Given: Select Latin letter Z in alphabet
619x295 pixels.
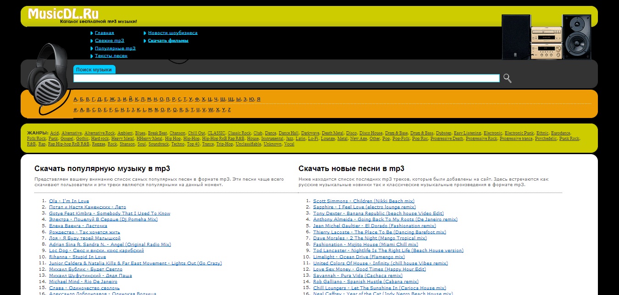Looking at the screenshot, I should click(x=229, y=110).
